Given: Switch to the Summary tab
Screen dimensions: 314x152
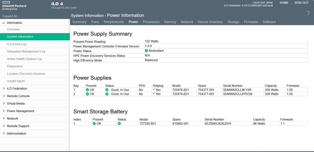Looking at the screenshot, I should coord(79,22).
